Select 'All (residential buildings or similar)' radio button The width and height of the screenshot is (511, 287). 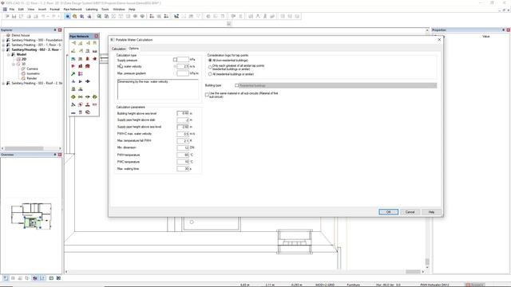pyautogui.click(x=210, y=74)
